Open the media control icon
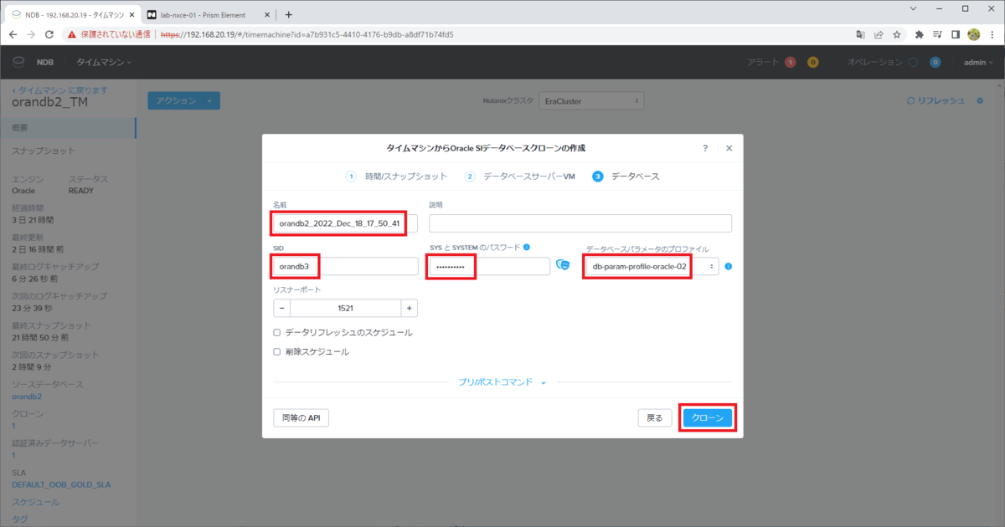The height and width of the screenshot is (527, 1005). pyautogui.click(x=937, y=34)
